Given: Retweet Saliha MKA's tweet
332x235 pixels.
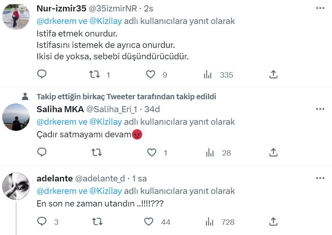Looking at the screenshot, I should coord(97,152).
